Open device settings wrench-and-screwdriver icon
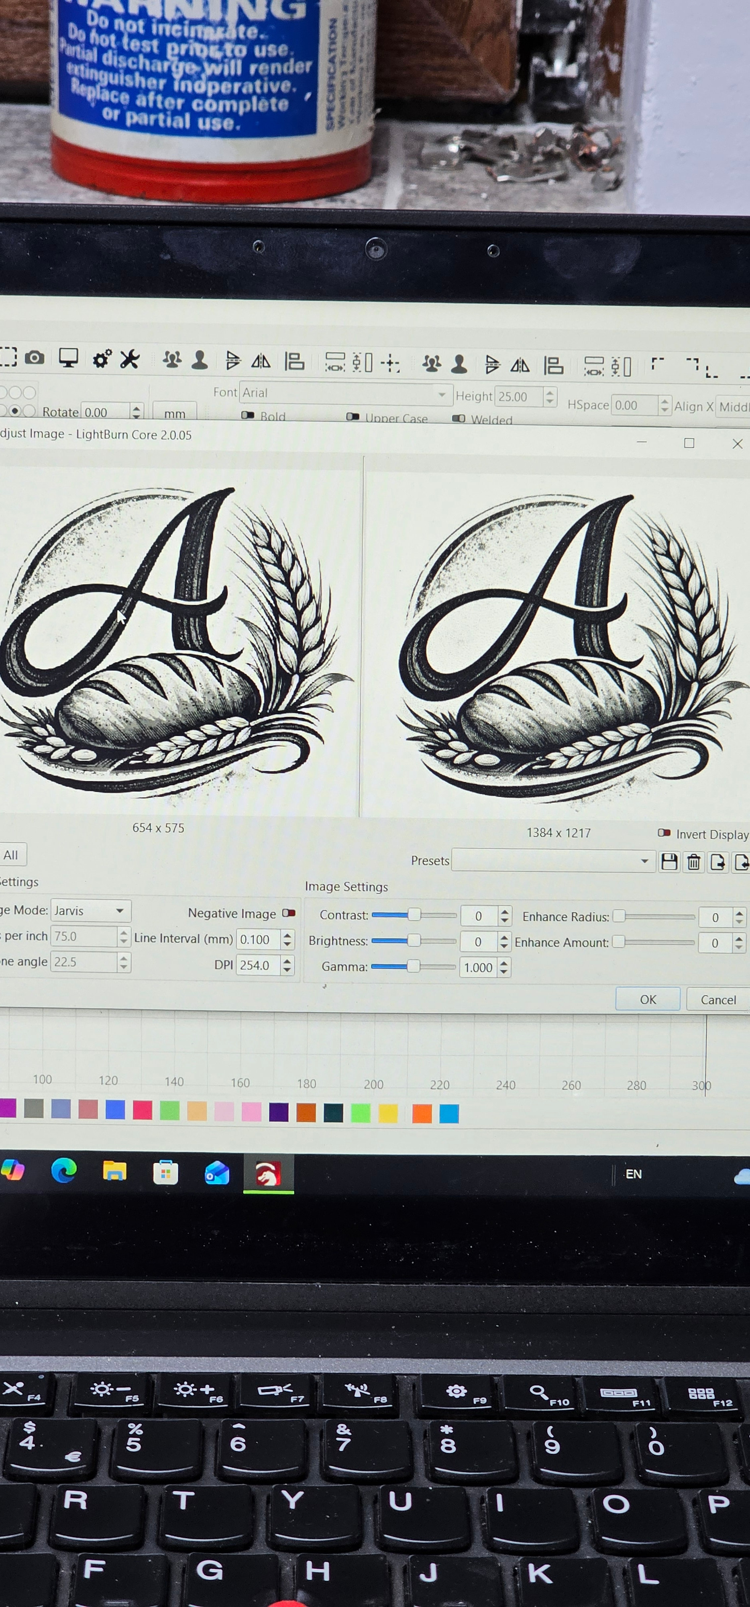Image resolution: width=750 pixels, height=1607 pixels. coord(130,359)
